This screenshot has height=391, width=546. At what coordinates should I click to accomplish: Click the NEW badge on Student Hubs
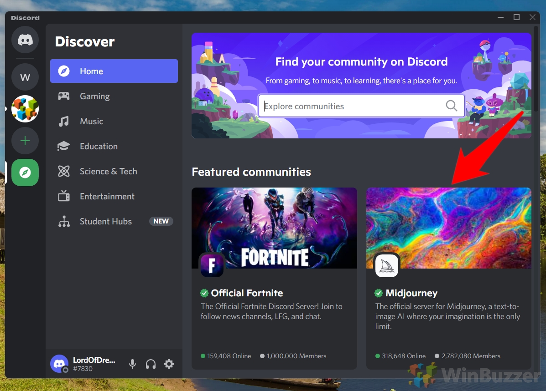[161, 221]
